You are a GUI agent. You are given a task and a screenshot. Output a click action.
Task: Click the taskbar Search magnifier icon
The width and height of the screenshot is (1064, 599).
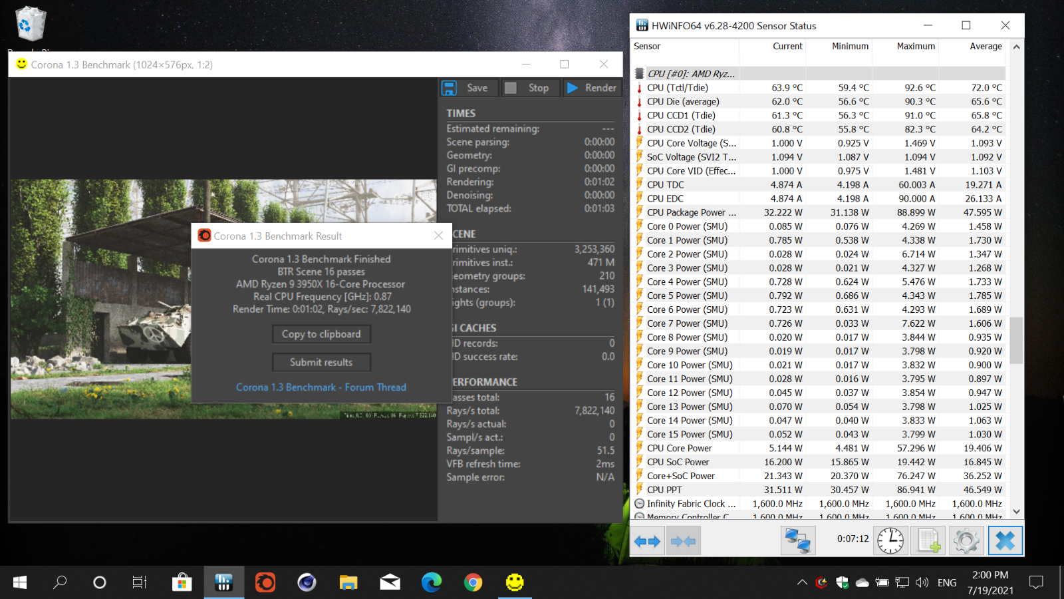point(60,582)
